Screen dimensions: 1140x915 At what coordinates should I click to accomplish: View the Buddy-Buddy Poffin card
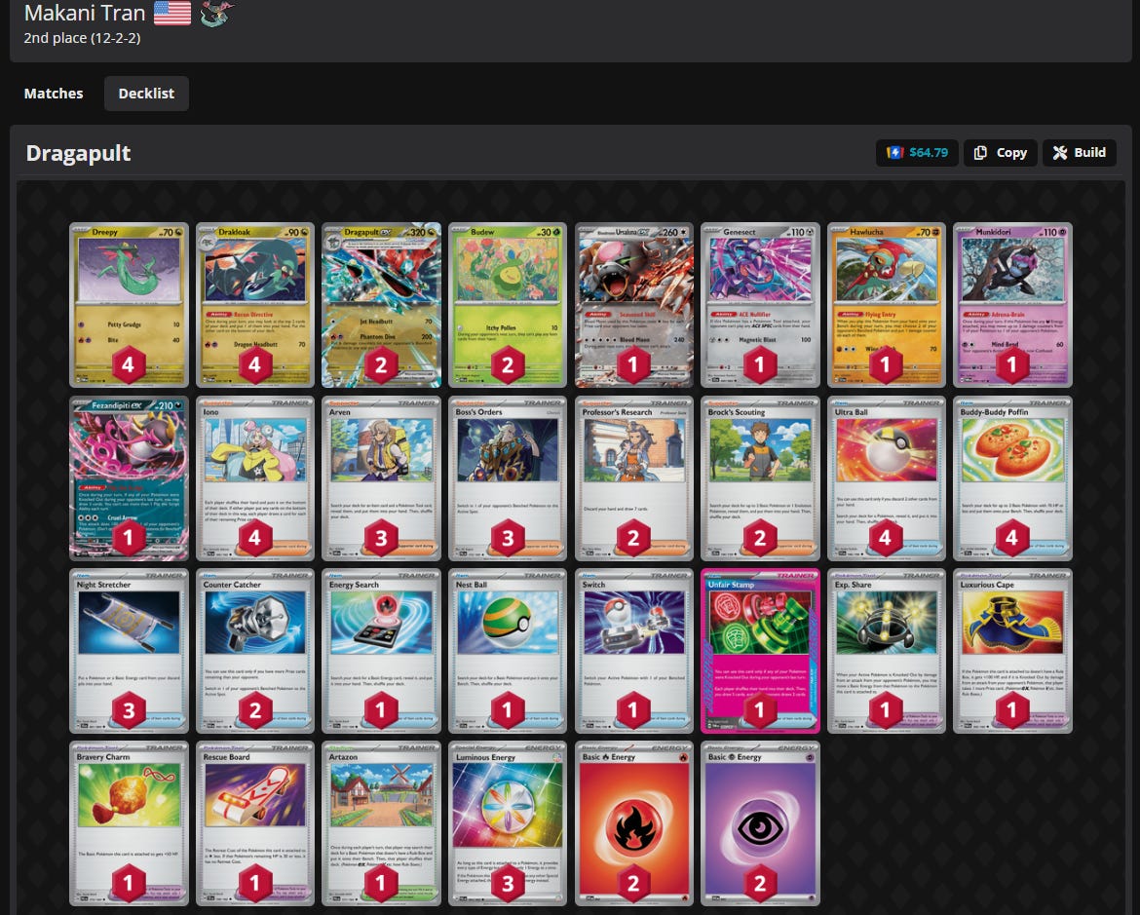(x=1012, y=477)
